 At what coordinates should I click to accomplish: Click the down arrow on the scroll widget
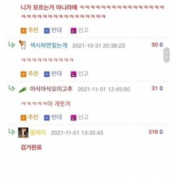pos(167,58)
